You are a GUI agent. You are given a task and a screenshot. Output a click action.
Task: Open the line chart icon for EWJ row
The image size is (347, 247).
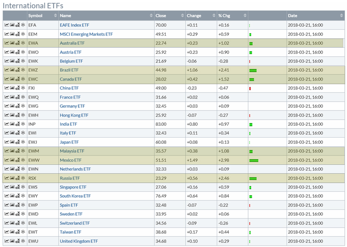coord(6,142)
